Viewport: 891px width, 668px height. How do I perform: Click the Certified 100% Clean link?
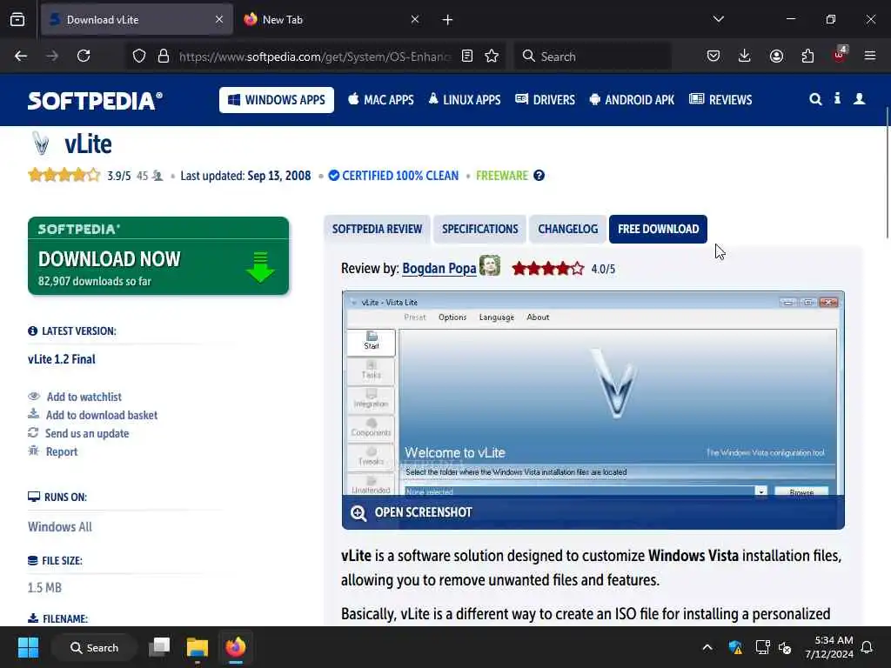(393, 176)
